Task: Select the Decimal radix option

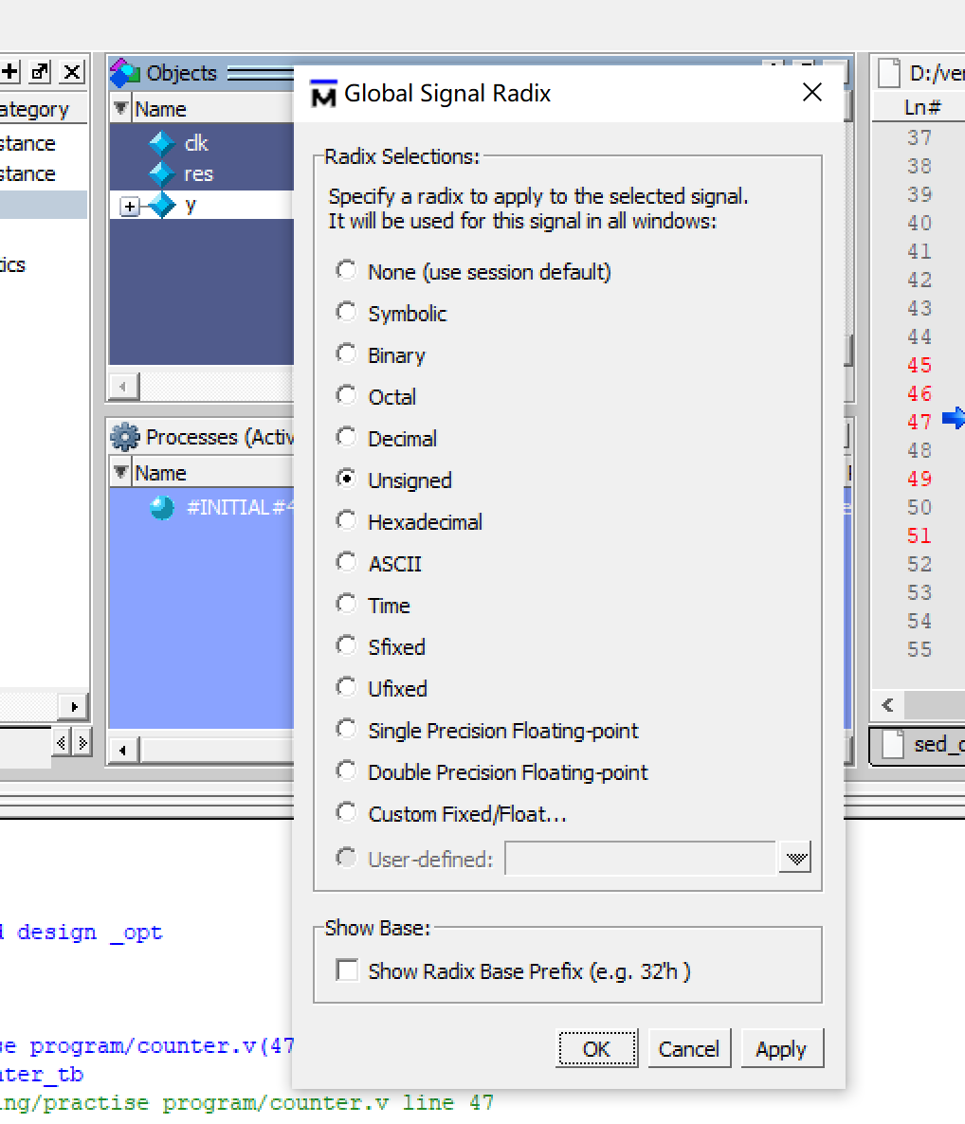Action: (x=346, y=437)
